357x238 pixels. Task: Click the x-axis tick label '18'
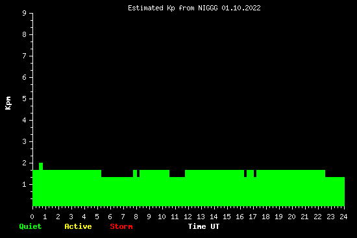(x=265, y=217)
